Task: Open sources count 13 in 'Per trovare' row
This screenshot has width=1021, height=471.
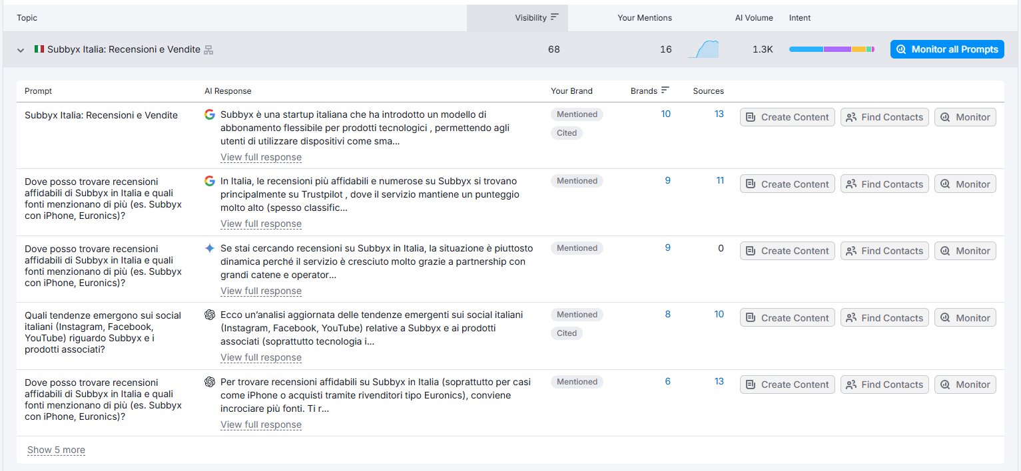Action: [719, 382]
